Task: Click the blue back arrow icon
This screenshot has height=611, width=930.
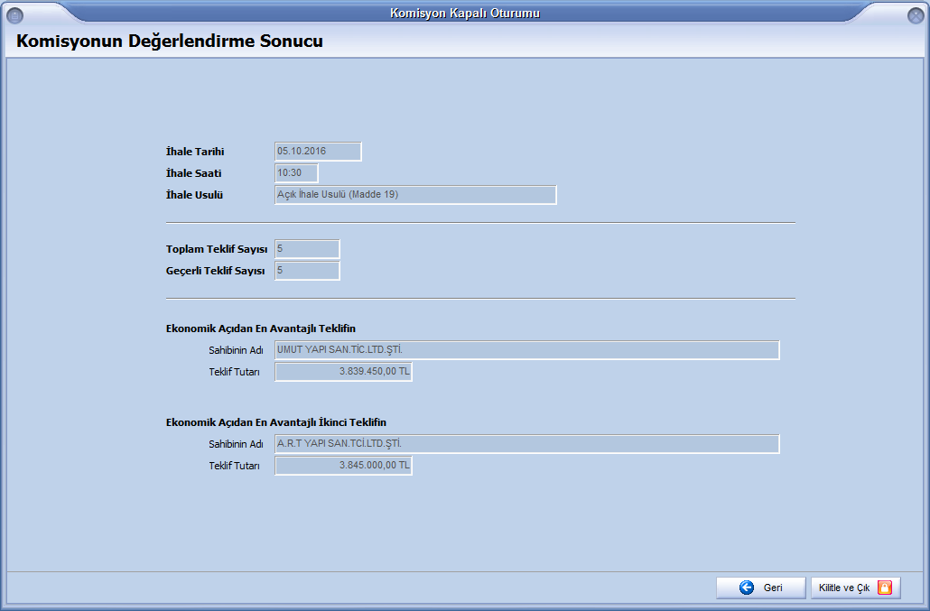Action: 746,588
